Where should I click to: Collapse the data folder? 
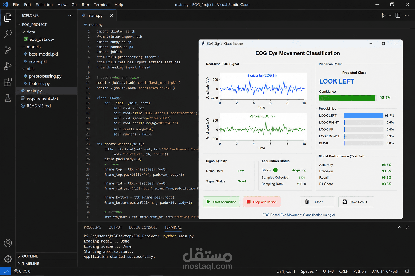click(23, 32)
